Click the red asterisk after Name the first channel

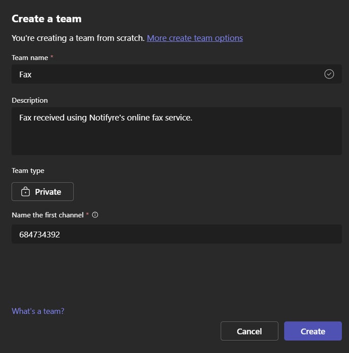87,214
